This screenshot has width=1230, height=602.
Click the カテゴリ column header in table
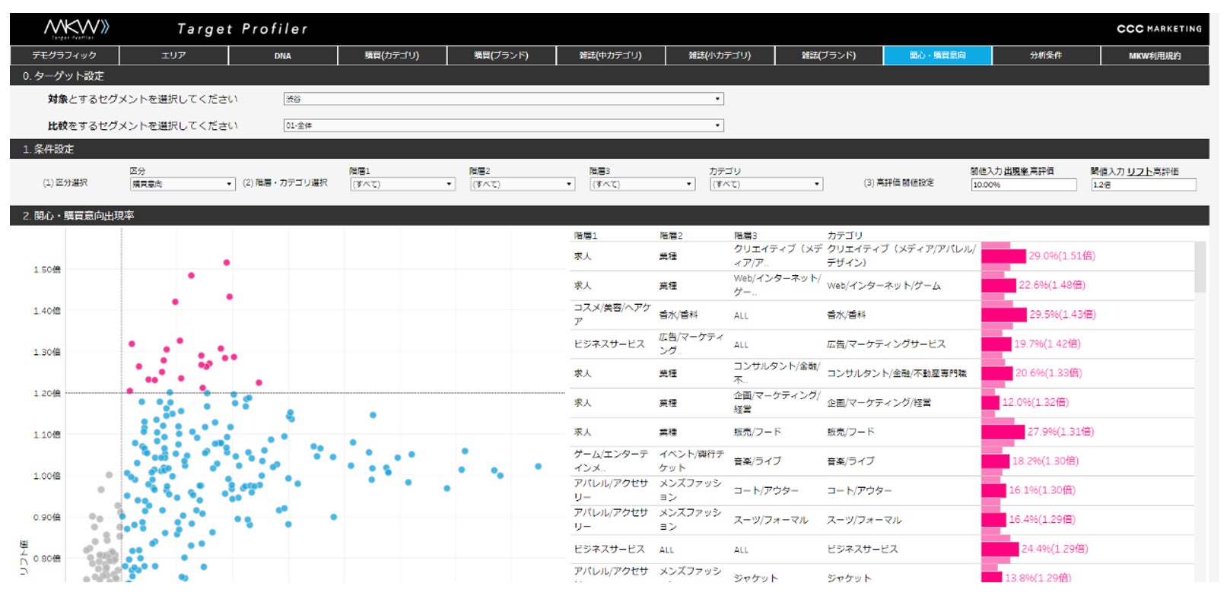tap(844, 236)
